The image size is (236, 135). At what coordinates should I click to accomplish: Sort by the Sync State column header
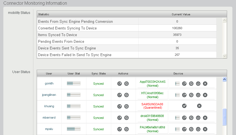point(98,74)
